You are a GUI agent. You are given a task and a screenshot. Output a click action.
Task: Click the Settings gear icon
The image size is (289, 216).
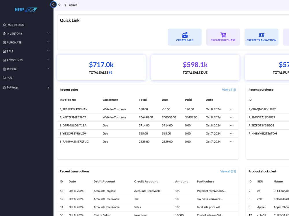click(4, 88)
